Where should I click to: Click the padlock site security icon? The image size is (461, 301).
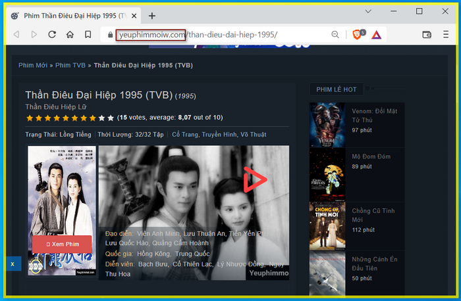pos(110,35)
